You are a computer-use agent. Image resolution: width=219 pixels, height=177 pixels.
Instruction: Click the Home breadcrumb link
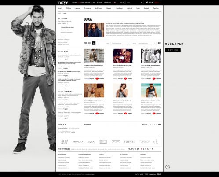(59, 13)
